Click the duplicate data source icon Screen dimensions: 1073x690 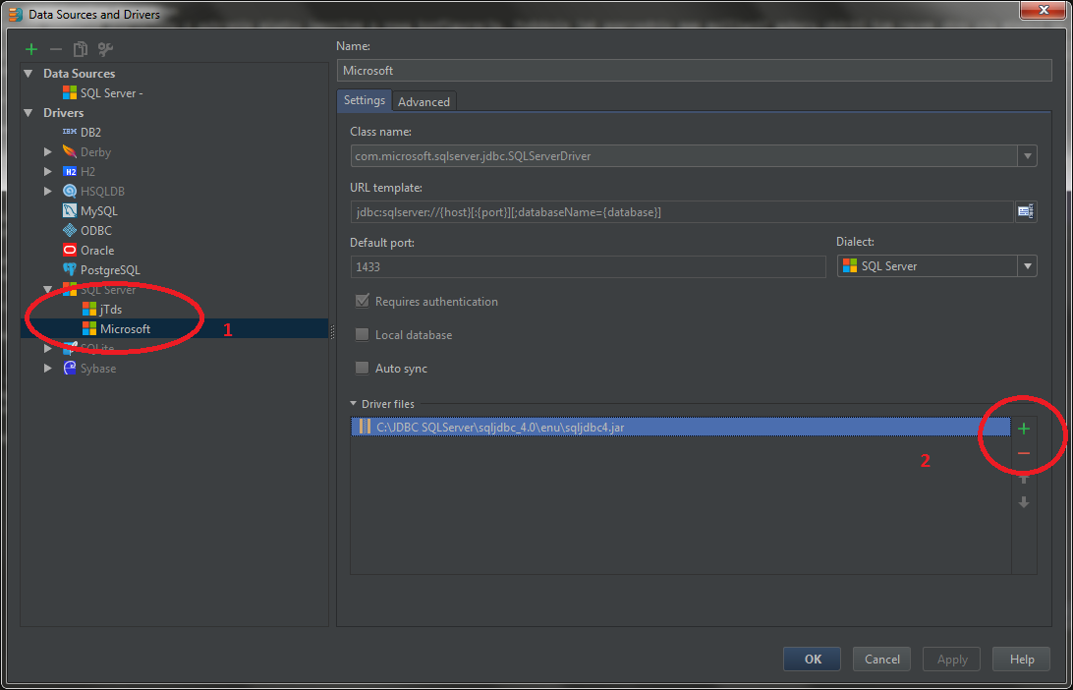point(81,49)
